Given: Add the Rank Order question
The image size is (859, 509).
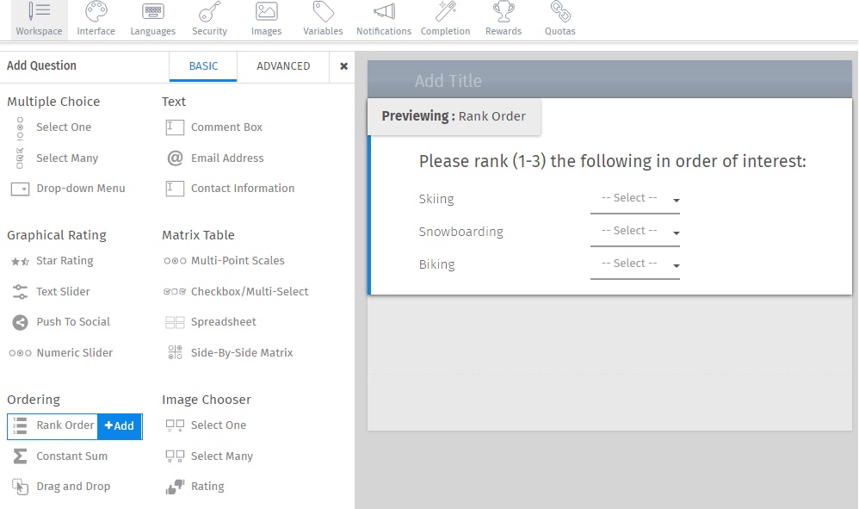Looking at the screenshot, I should pos(120,425).
